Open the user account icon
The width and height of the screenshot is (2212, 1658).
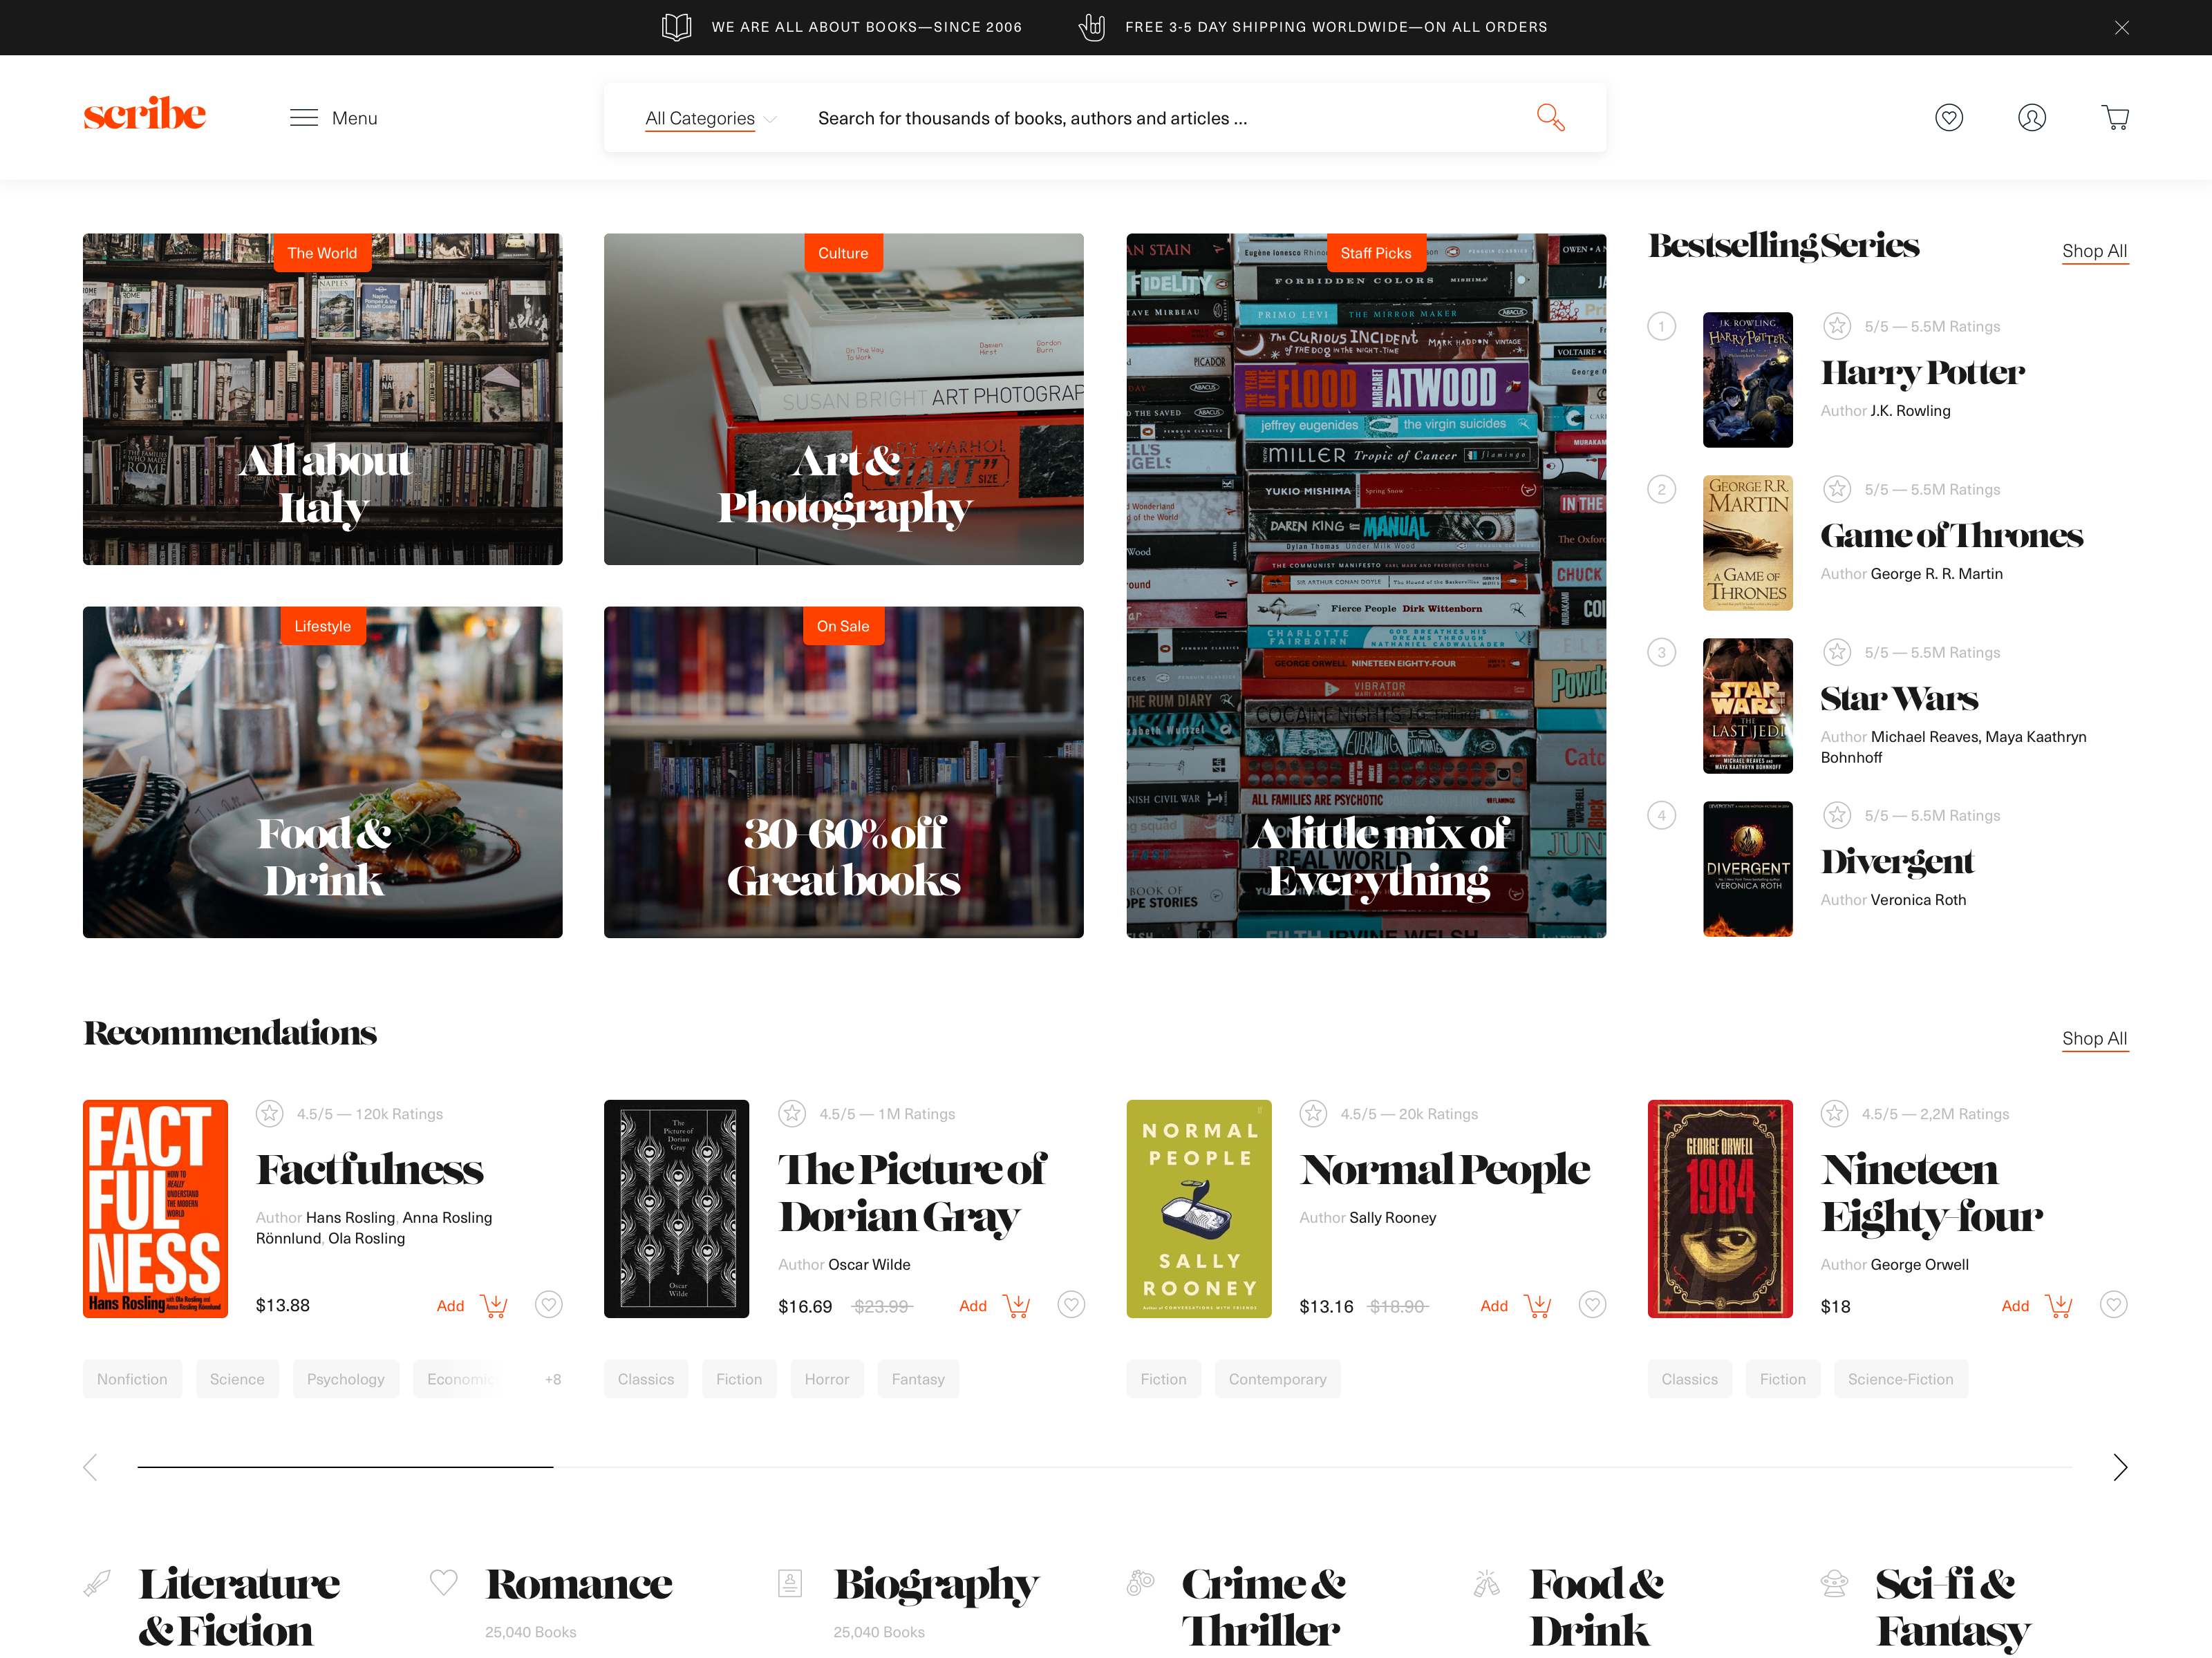[2031, 118]
